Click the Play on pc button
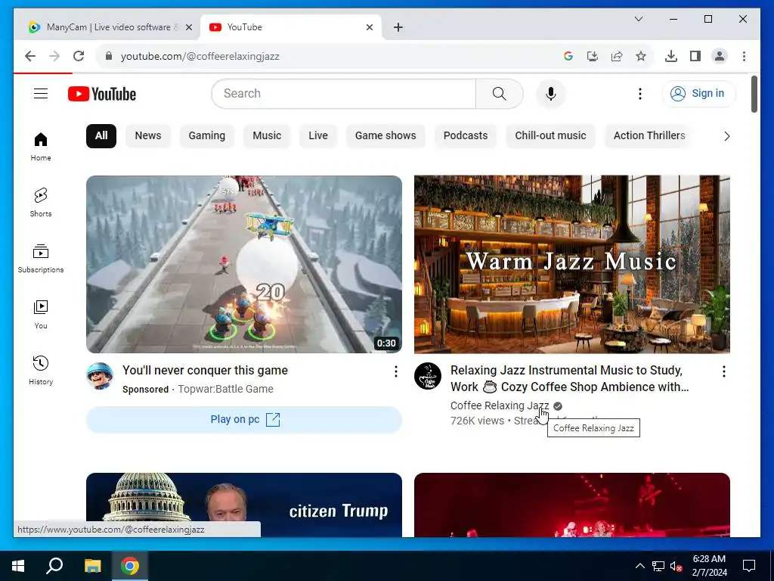The image size is (774, 581). click(x=244, y=419)
